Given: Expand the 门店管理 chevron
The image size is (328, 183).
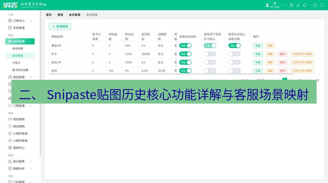Looking at the screenshot, I should pyautogui.click(x=30, y=182).
